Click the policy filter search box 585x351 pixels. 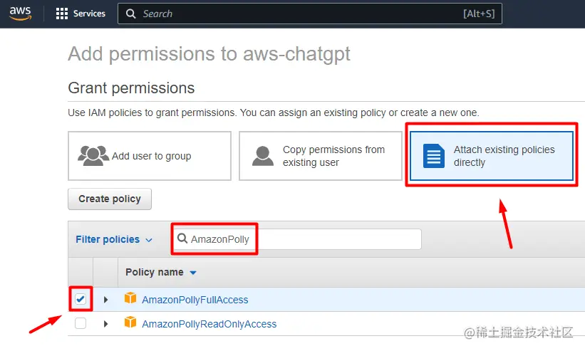[x=297, y=239]
